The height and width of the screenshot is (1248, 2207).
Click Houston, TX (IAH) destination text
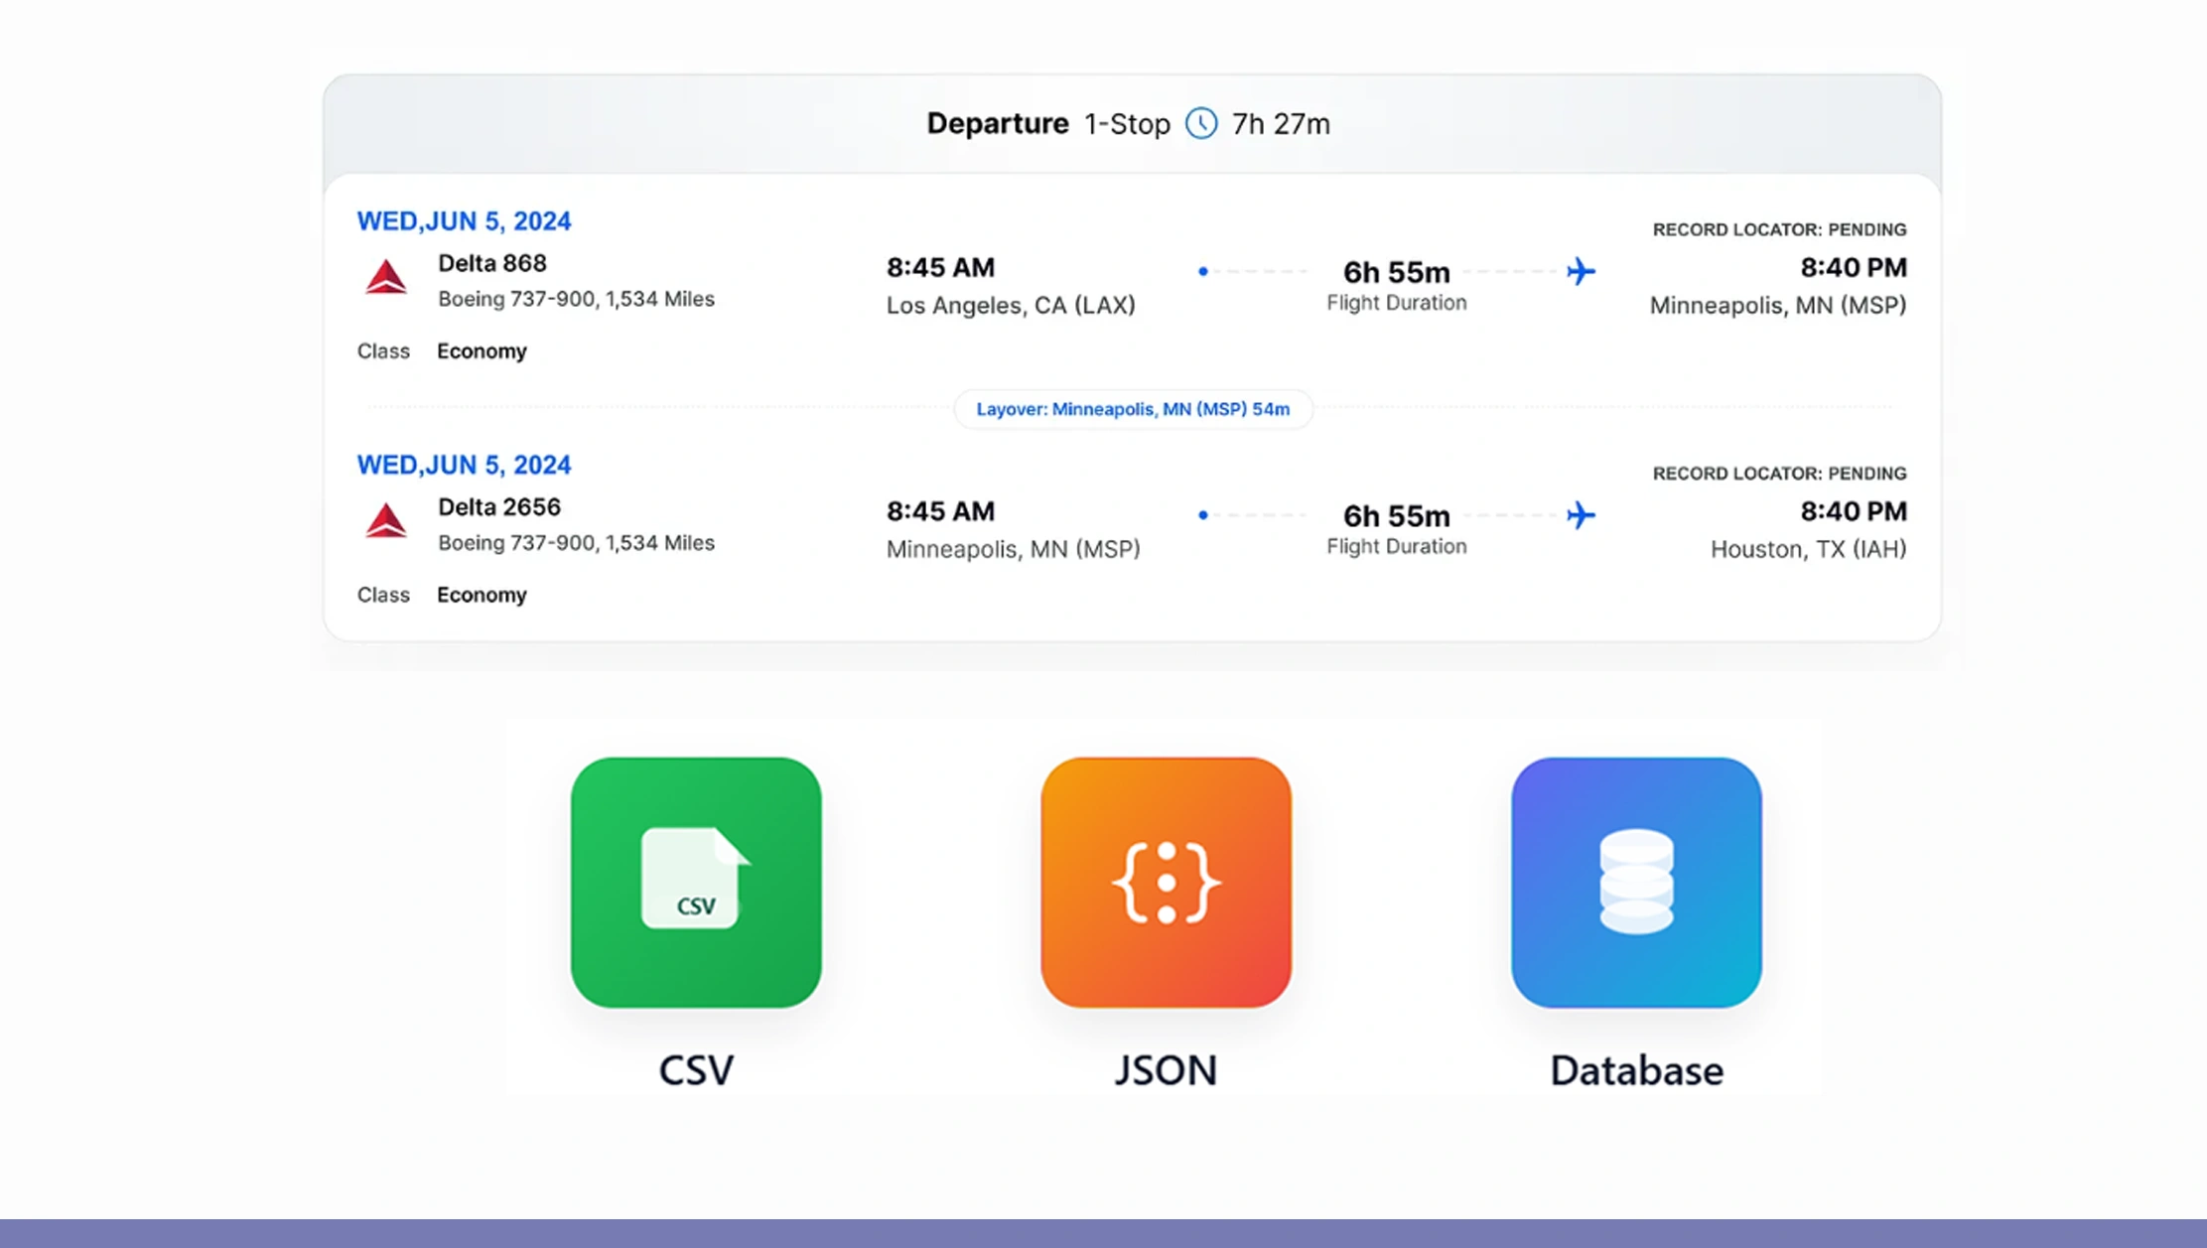click(1807, 549)
